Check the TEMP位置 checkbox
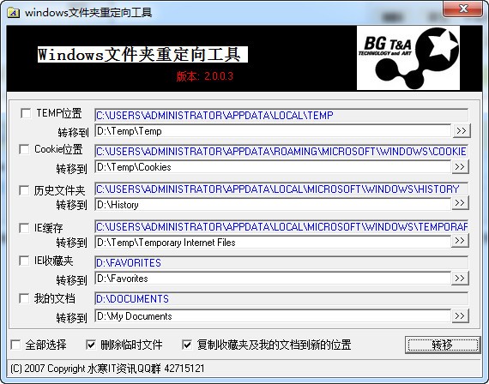Screen dimensions: 489x384 click(x=26, y=113)
